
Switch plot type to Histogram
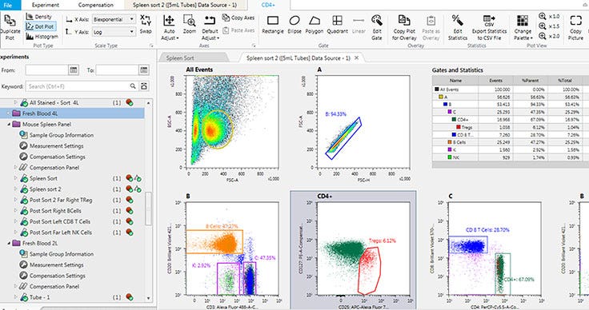click(42, 37)
